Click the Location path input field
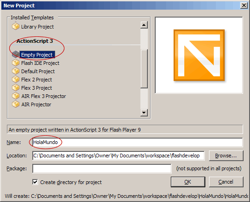Image resolution: width=250 pixels, height=202 pixels. click(118, 156)
